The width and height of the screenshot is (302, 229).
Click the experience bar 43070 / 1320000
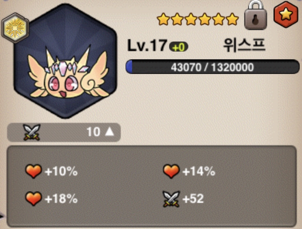pyautogui.click(x=212, y=67)
